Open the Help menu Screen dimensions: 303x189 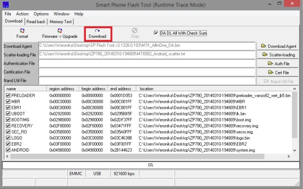pos(79,14)
